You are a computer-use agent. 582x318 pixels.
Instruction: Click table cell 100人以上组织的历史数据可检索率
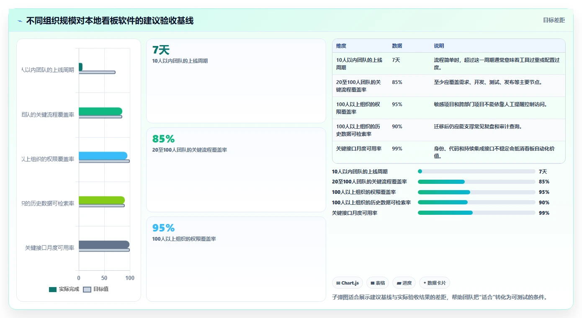click(359, 130)
